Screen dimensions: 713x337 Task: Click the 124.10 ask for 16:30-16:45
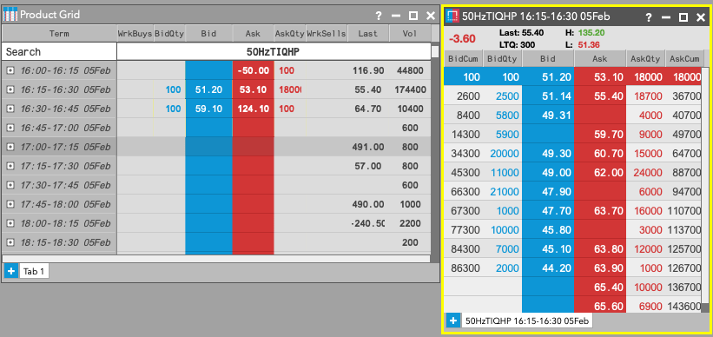coord(254,109)
